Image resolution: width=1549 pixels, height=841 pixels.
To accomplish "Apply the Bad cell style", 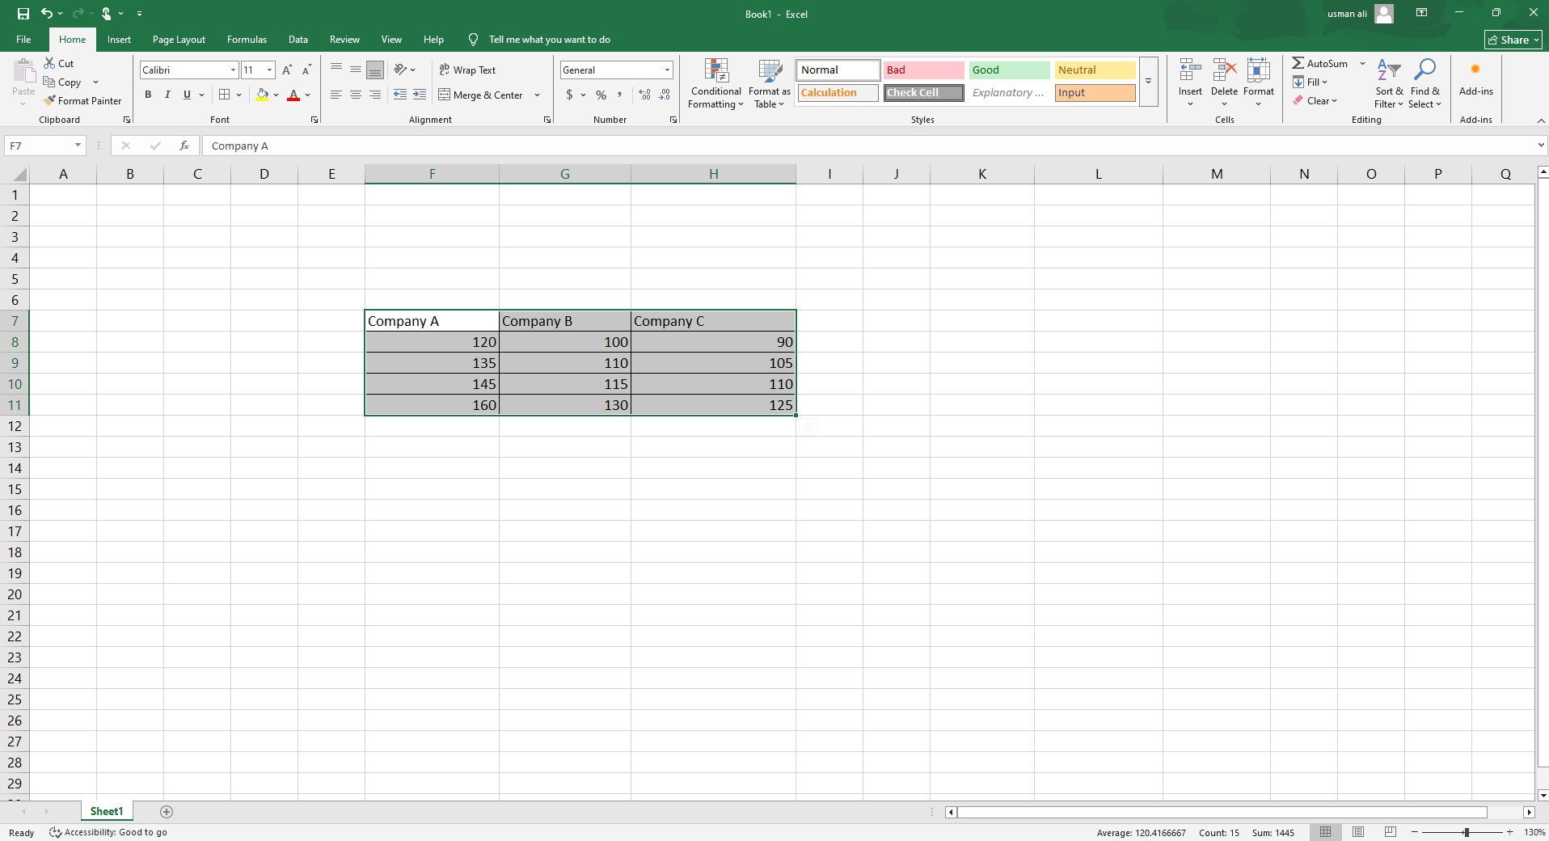I will (x=923, y=70).
